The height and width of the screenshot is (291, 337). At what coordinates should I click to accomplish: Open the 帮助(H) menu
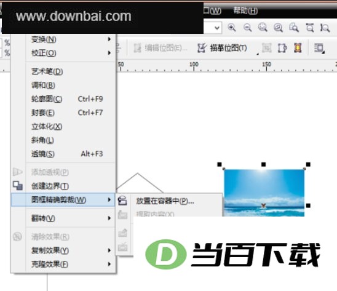pyautogui.click(x=245, y=10)
